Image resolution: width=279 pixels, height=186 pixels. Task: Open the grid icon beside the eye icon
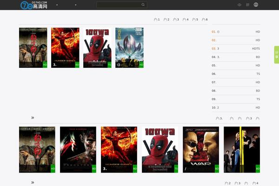[x=247, y=5]
